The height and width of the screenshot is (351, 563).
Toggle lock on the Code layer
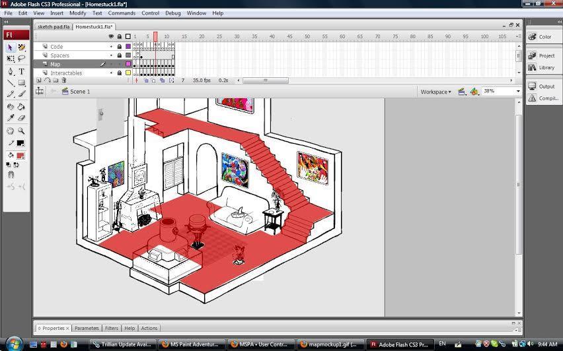(120, 47)
